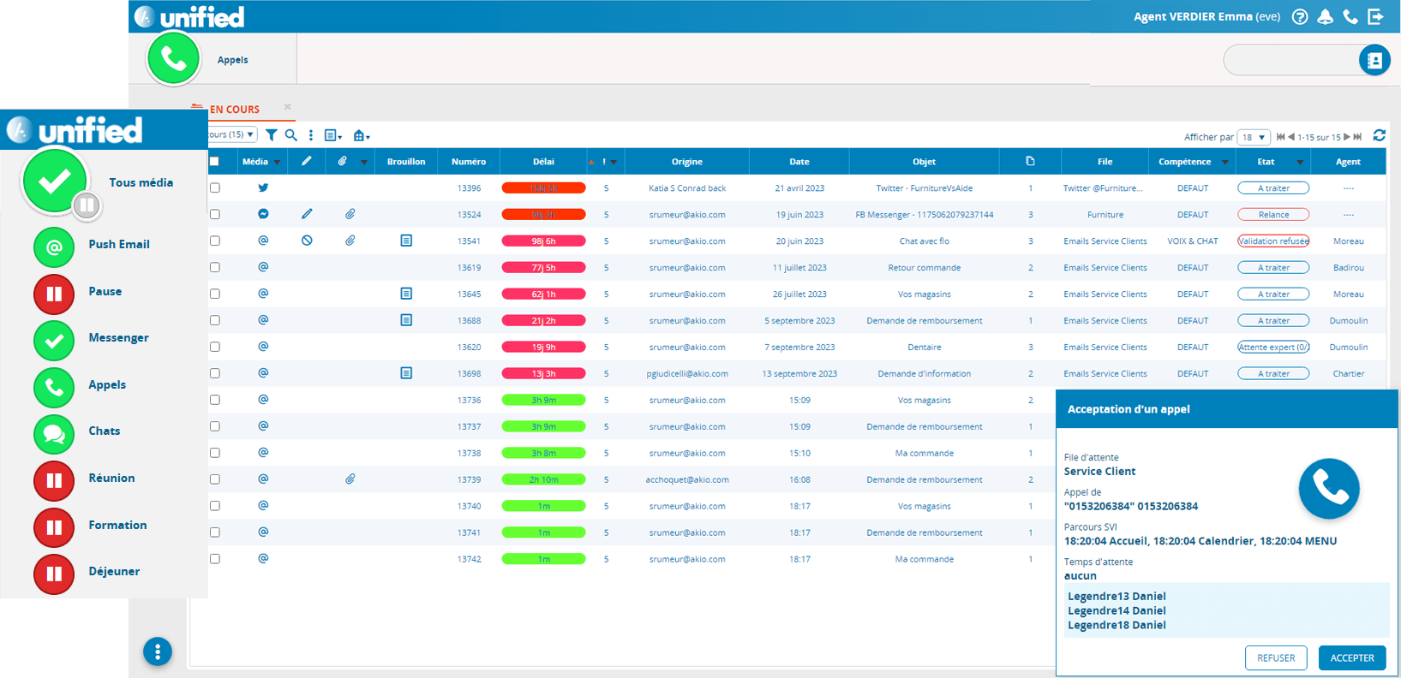This screenshot has width=1401, height=678.
Task: Refresh the ticket list
Action: [1379, 135]
